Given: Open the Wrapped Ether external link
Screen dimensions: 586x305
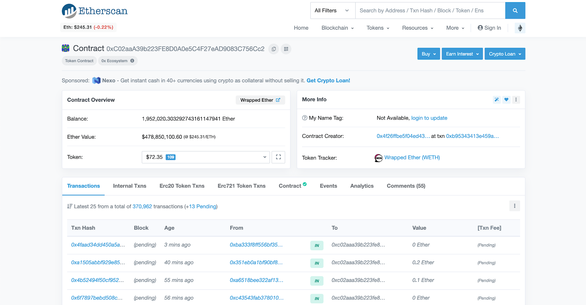Looking at the screenshot, I should click(278, 100).
